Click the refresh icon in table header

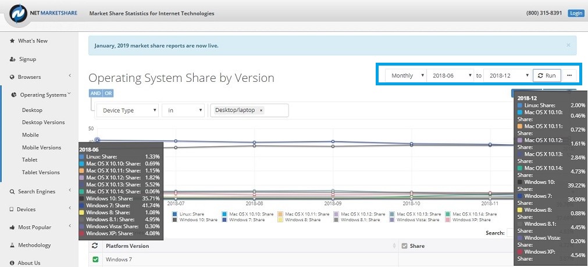click(x=95, y=246)
